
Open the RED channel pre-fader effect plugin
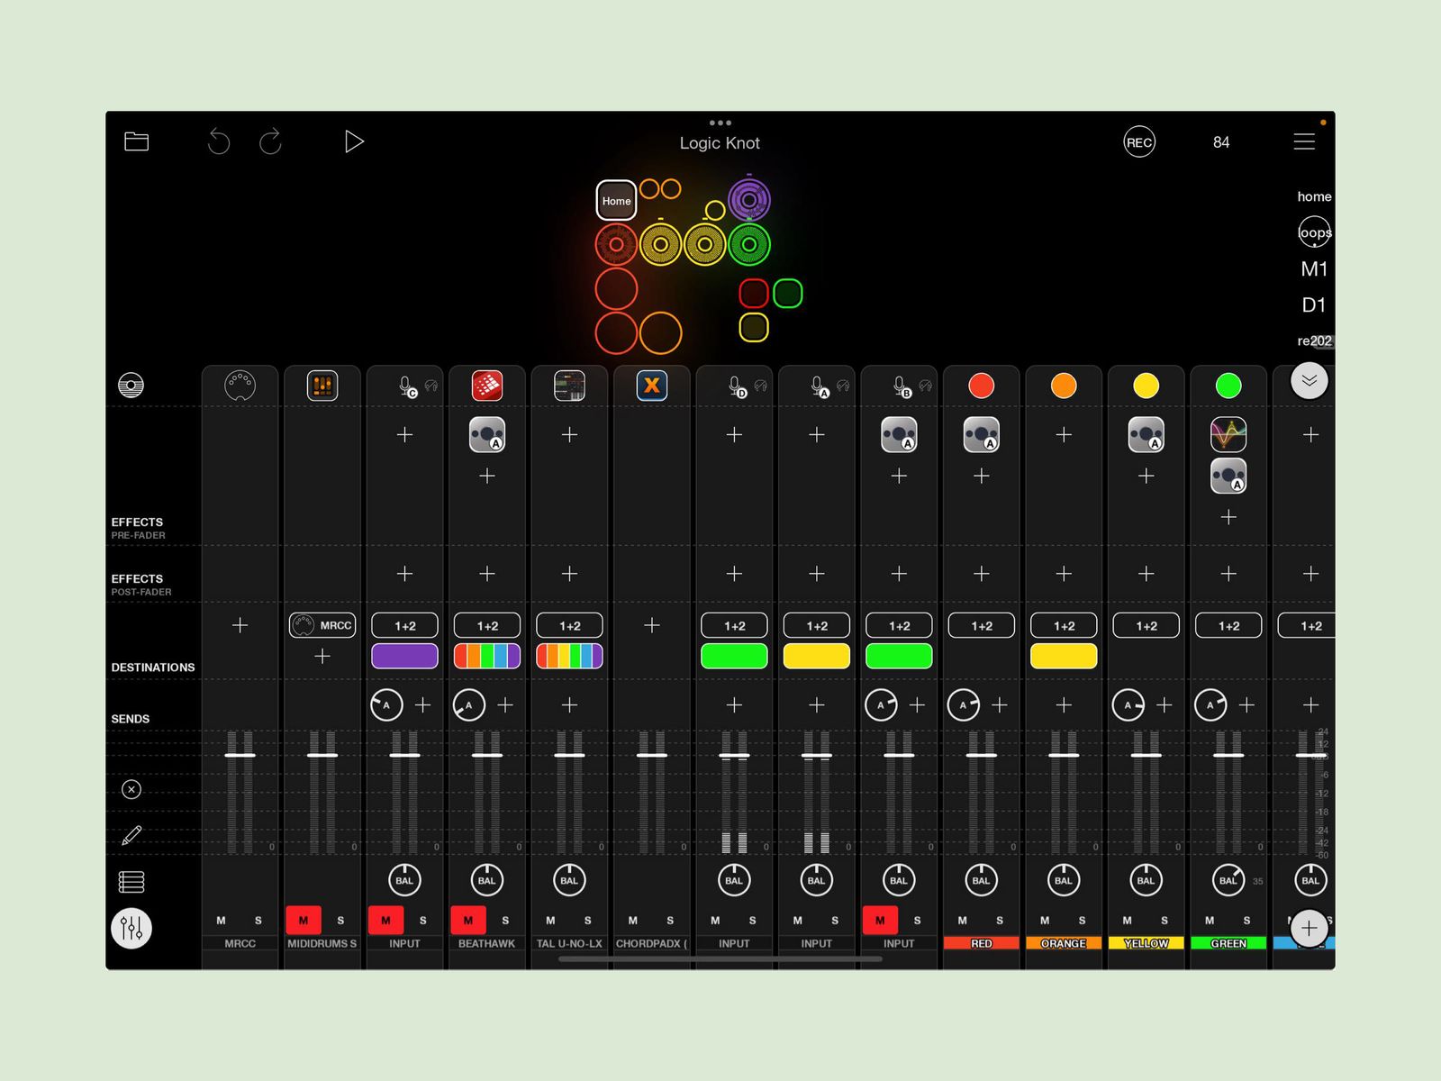click(x=982, y=434)
